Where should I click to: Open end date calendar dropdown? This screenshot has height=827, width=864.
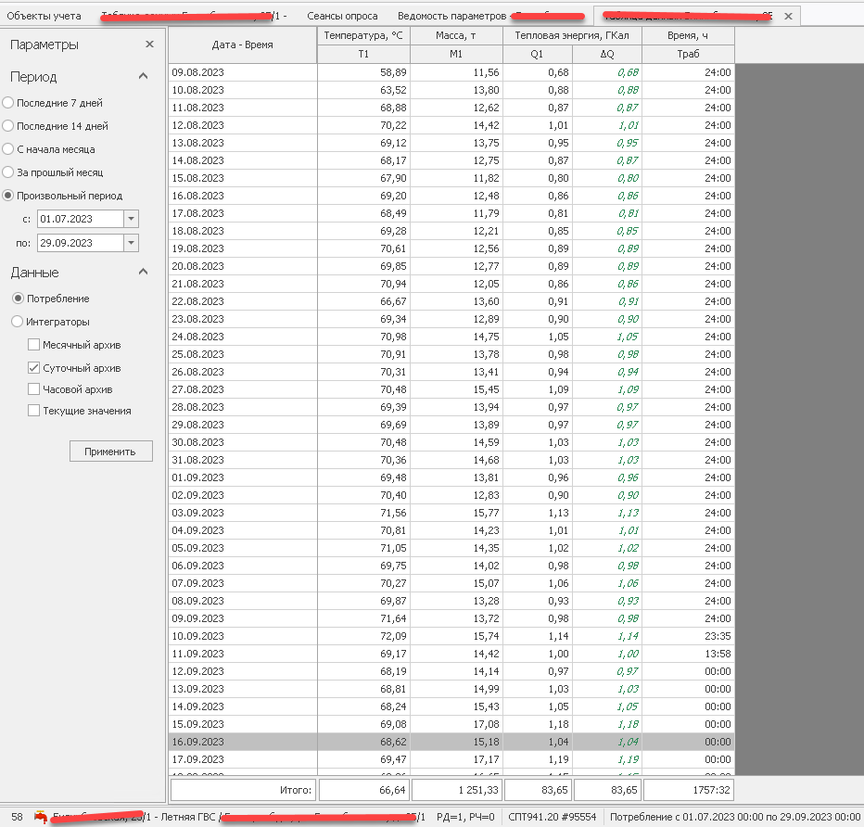(131, 243)
